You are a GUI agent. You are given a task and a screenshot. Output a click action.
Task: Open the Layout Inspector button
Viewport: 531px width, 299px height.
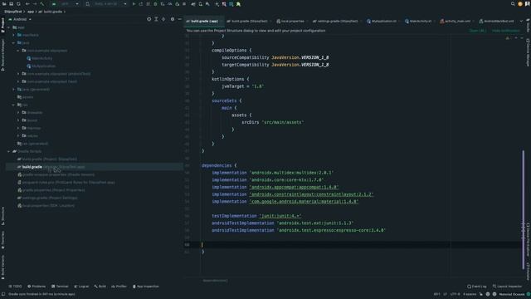507,287
